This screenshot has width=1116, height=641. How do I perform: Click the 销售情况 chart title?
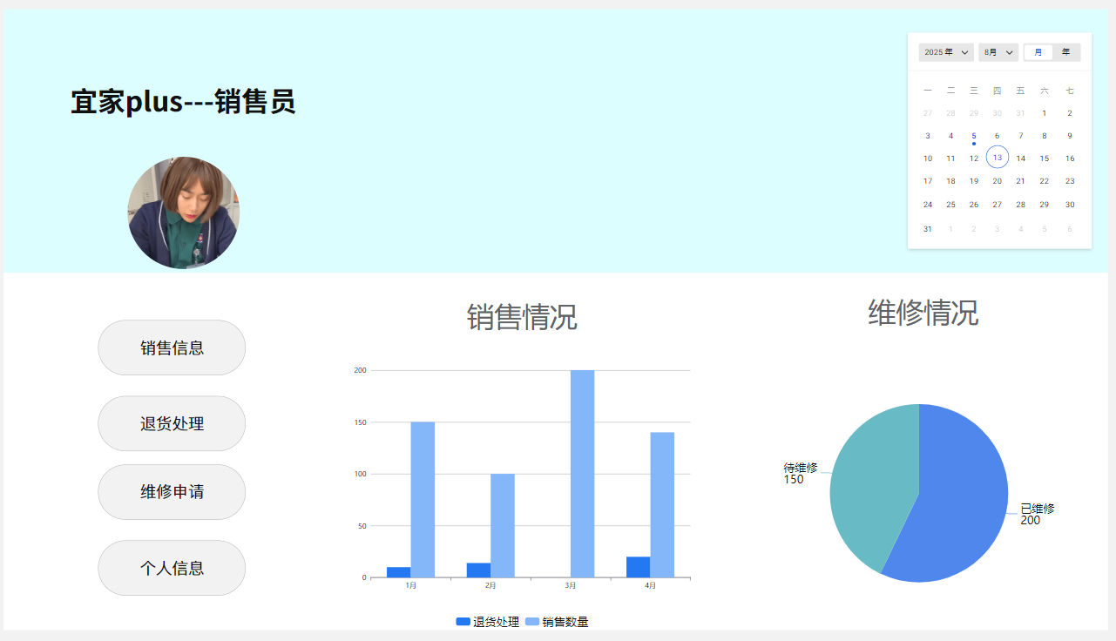pyautogui.click(x=522, y=317)
